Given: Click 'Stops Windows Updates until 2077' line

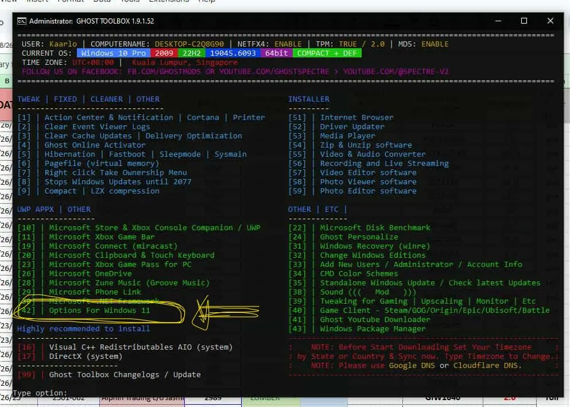Looking at the screenshot, I should 118,182.
